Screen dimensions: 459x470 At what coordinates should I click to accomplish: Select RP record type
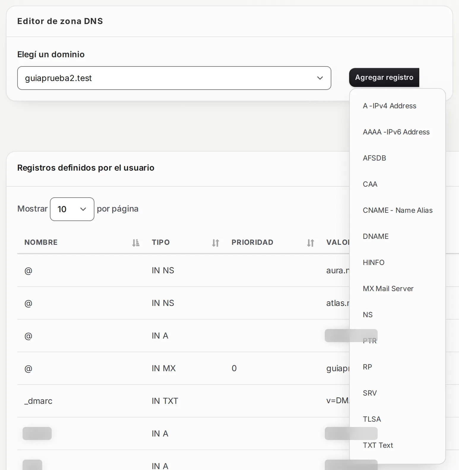click(x=367, y=367)
